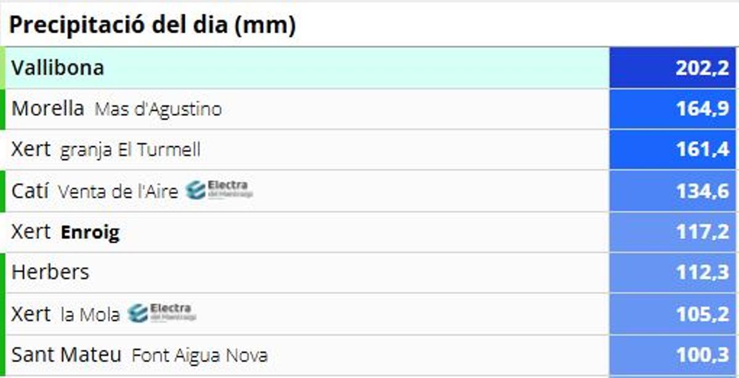The width and height of the screenshot is (739, 378).
Task: Click the 202,2 precipitation value cell
Action: (x=674, y=68)
